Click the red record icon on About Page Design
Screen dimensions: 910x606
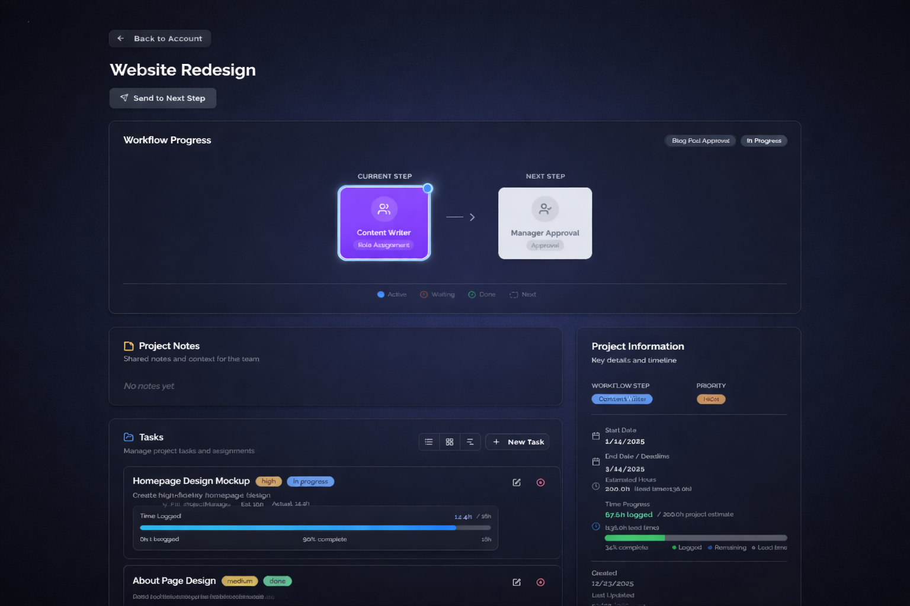(540, 582)
